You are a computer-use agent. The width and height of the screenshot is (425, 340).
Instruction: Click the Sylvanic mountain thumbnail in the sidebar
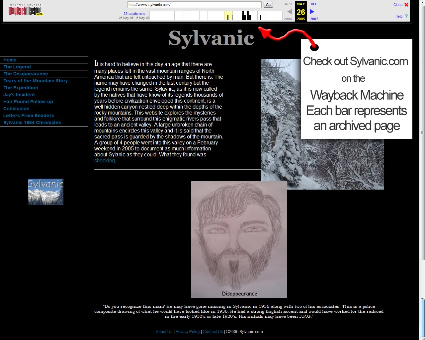tap(45, 192)
